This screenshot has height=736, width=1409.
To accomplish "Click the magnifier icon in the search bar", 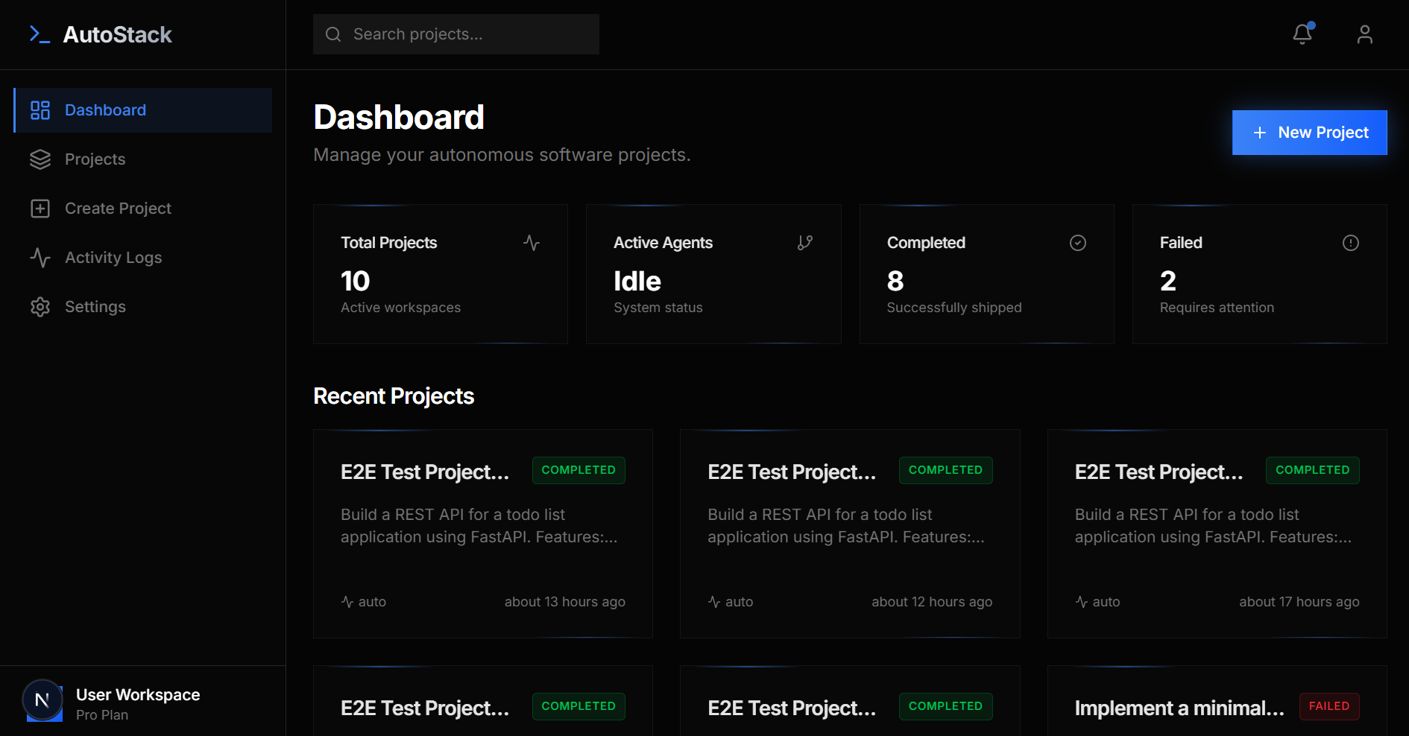I will (x=333, y=34).
